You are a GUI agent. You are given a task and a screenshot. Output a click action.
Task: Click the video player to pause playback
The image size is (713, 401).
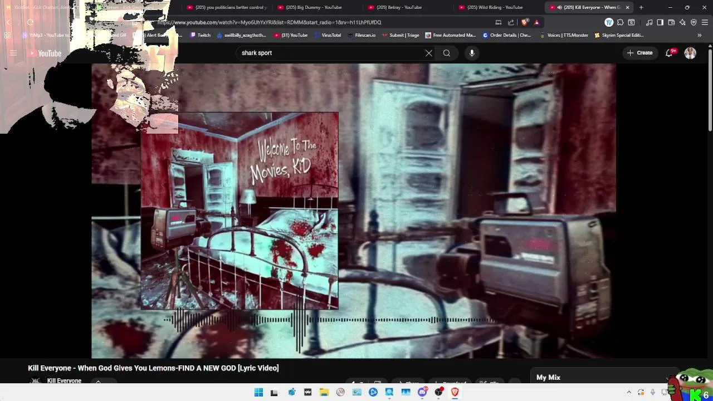(354, 211)
